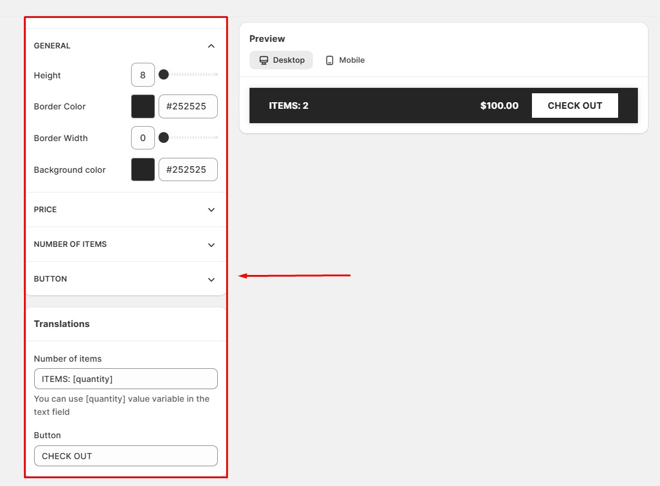
Task: Collapse the GENERAL section chevron
Action: click(211, 46)
